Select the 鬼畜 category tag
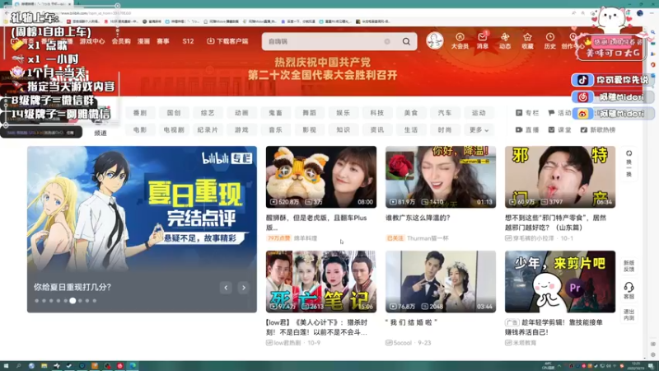The width and height of the screenshot is (659, 371). (x=275, y=113)
